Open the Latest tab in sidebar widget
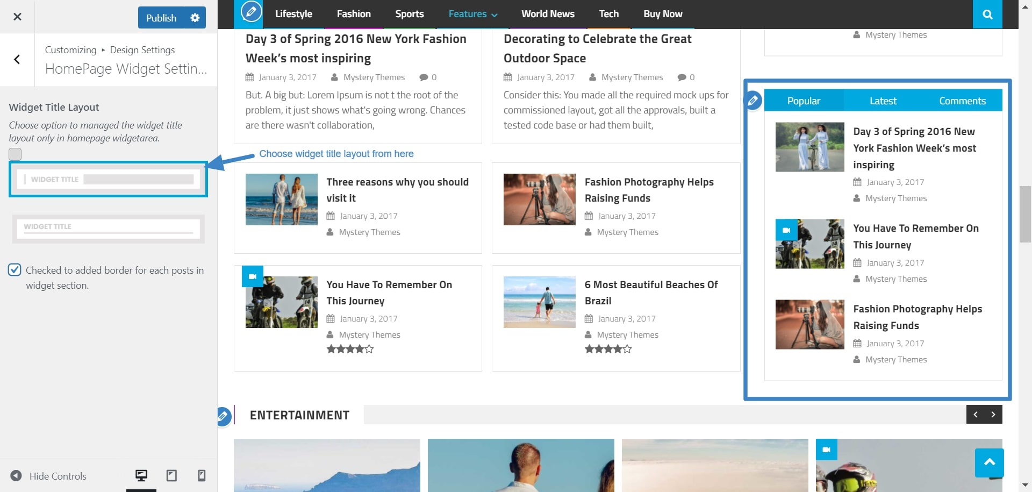1032x492 pixels. pyautogui.click(x=883, y=100)
